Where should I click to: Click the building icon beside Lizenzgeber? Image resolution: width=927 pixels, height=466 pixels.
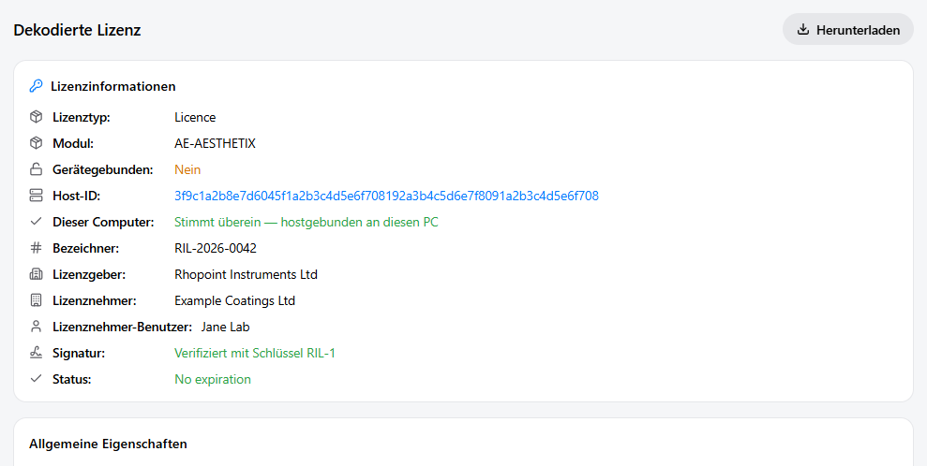coord(36,274)
